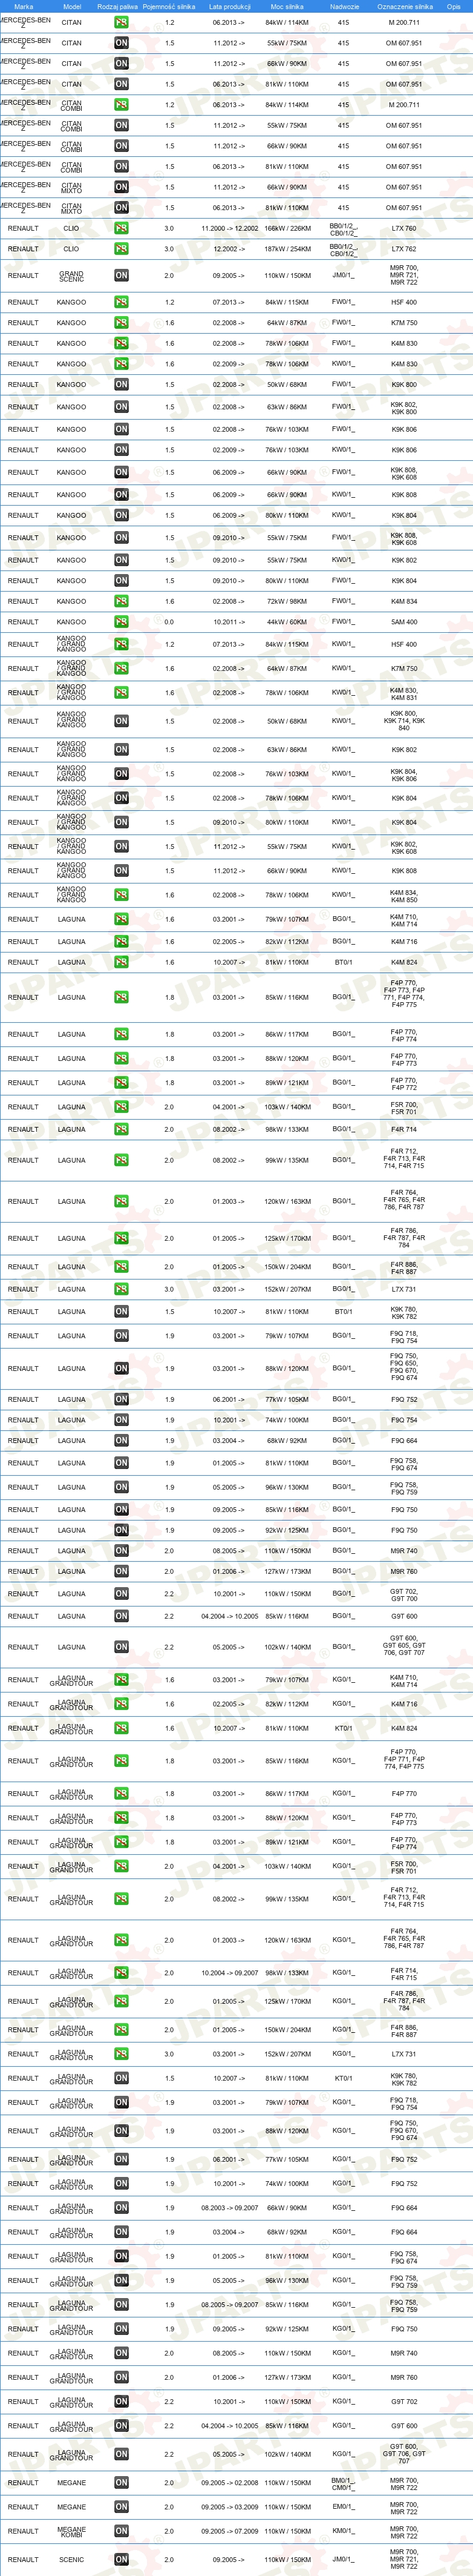Click the '11.2000 -> 12.2002' production years cell

click(229, 228)
